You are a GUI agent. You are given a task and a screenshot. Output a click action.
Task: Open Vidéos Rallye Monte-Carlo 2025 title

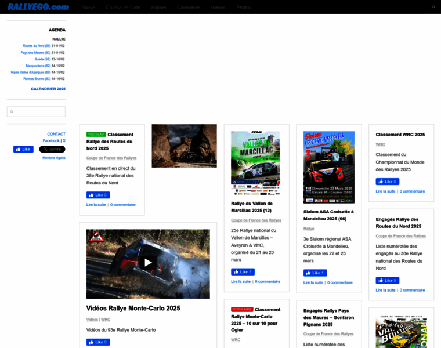(x=133, y=309)
